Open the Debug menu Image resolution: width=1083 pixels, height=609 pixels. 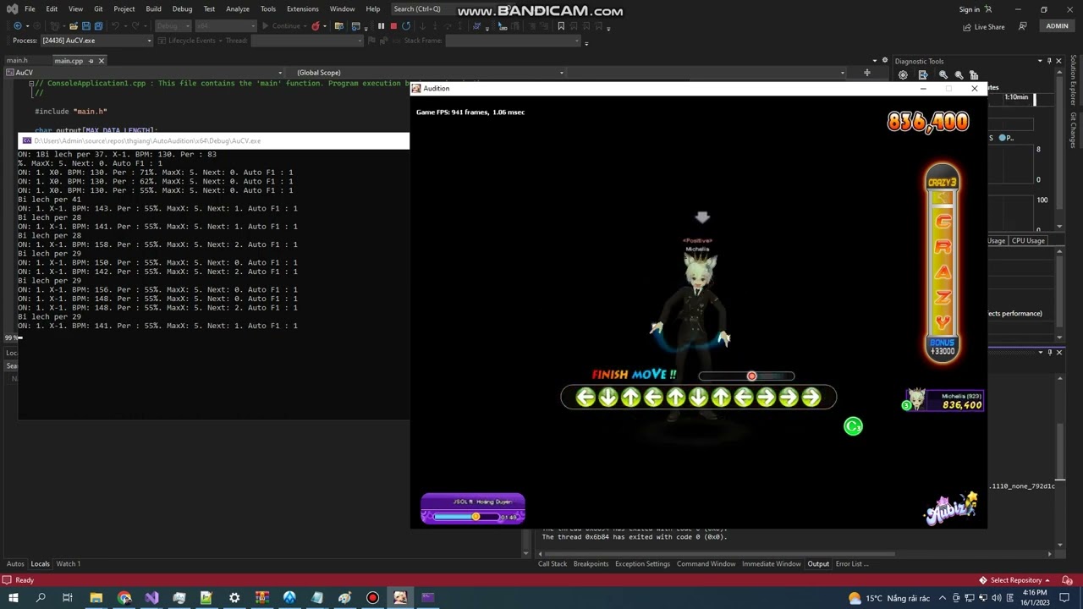click(182, 9)
